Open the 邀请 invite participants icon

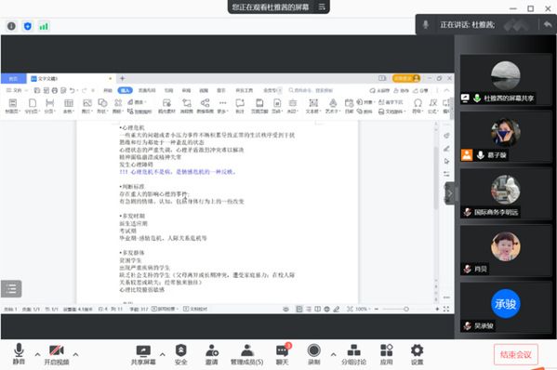[x=212, y=354]
